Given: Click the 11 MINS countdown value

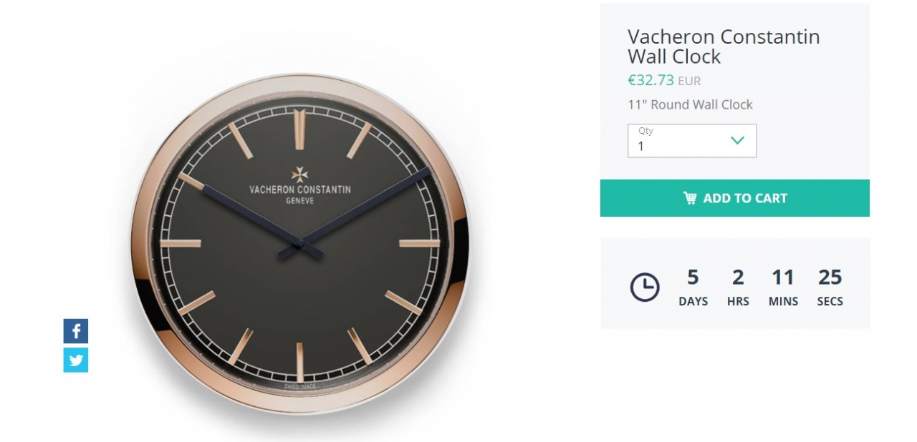Looking at the screenshot, I should (x=783, y=288).
